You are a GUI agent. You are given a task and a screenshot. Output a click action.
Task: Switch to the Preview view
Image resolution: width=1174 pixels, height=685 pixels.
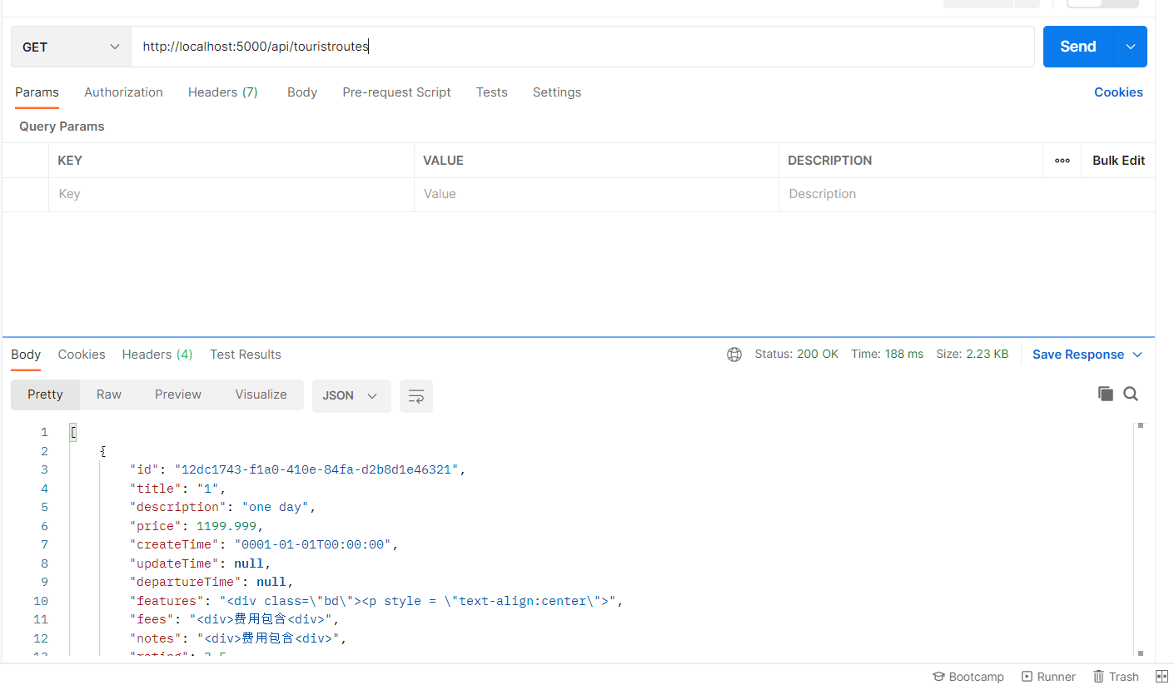[x=178, y=395]
